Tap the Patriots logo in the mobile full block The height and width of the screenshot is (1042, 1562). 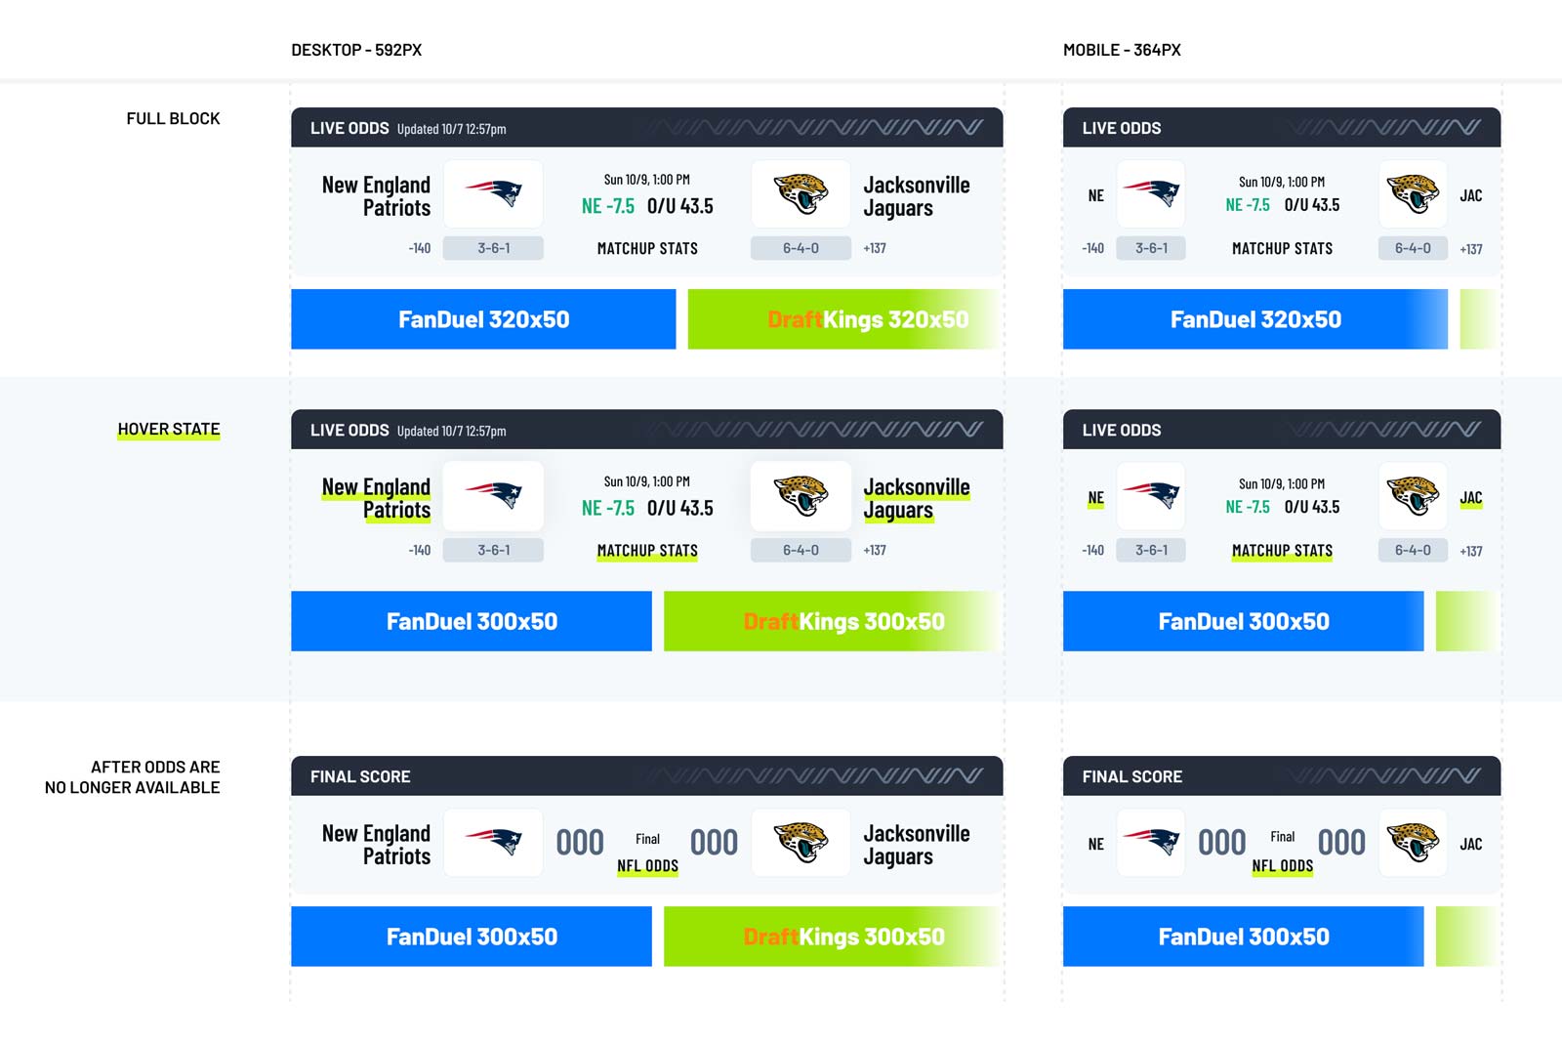click(x=1151, y=193)
